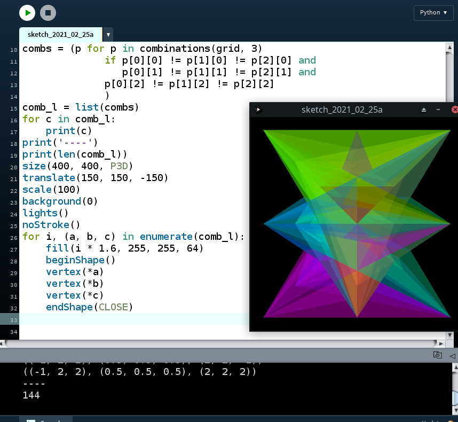Screen dimensions: 458x422
Task: Run the sketch with the play button
Action: [x=27, y=13]
